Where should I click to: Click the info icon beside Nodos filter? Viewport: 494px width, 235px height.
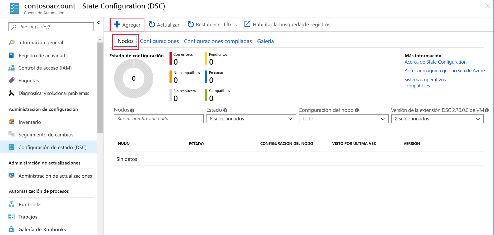(132, 110)
